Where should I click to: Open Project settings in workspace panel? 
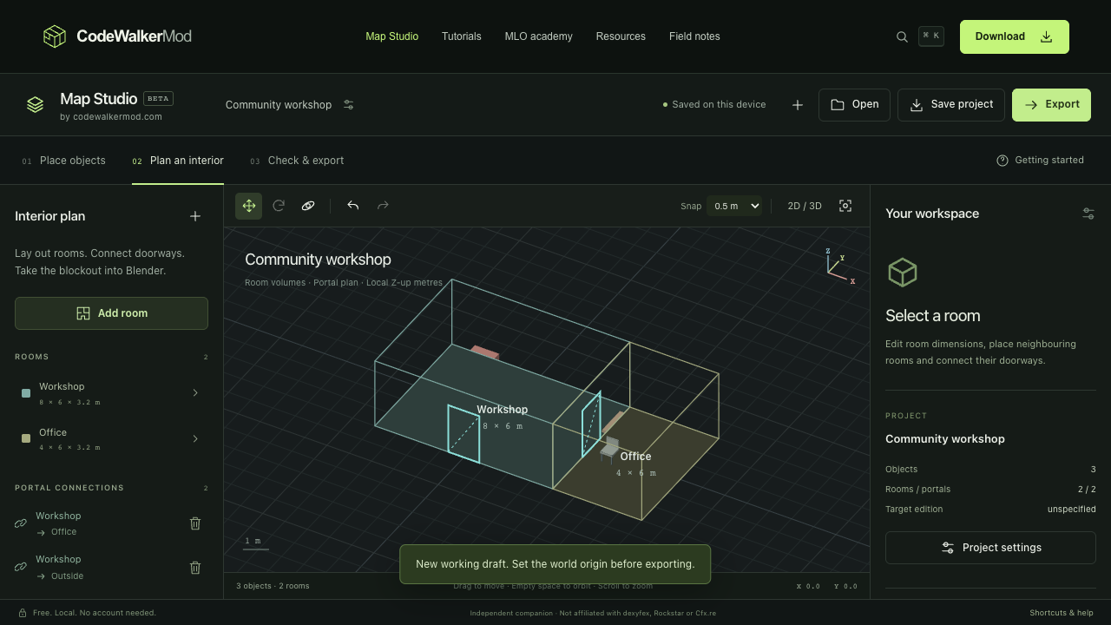990,548
